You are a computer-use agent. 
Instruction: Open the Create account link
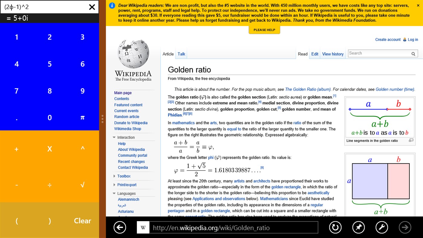pyautogui.click(x=388, y=39)
